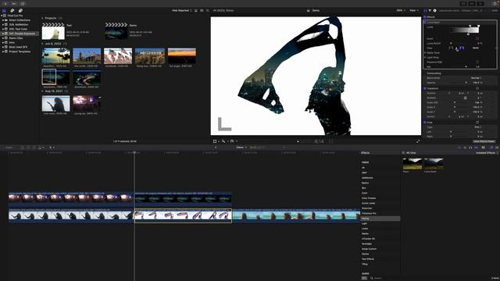Enable the Invert checkbox
The image size is (500, 281).
477,38
